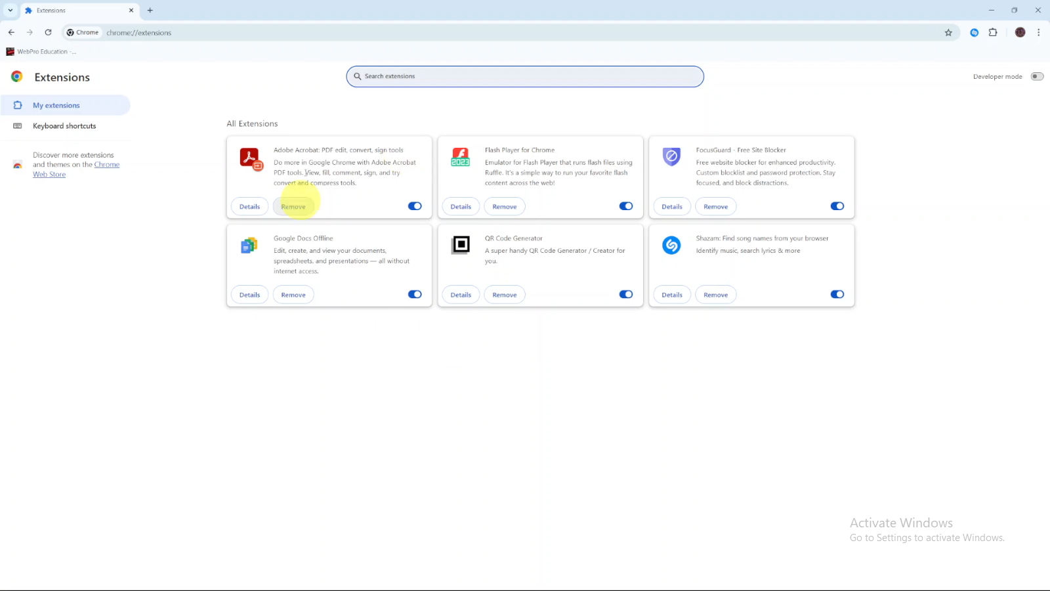Viewport: 1050px width, 591px height.
Task: Open the Extensions puzzle menu in toolbar
Action: click(993, 32)
